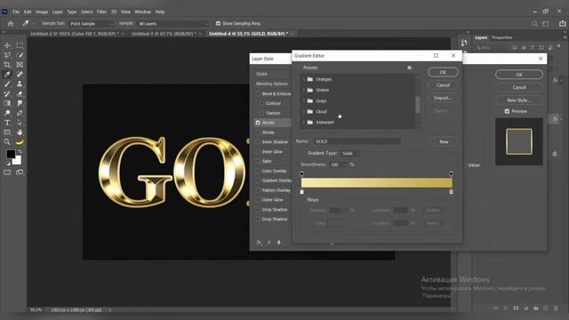Select the right gold color stop
Viewport: 569px width, 320px height.
click(x=451, y=192)
